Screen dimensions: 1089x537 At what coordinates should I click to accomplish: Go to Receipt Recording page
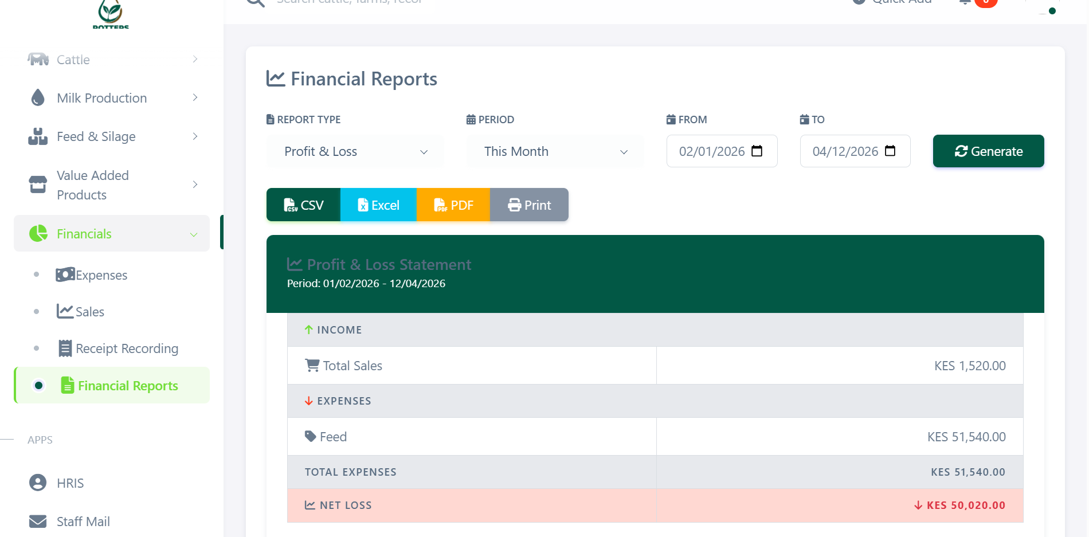(127, 348)
